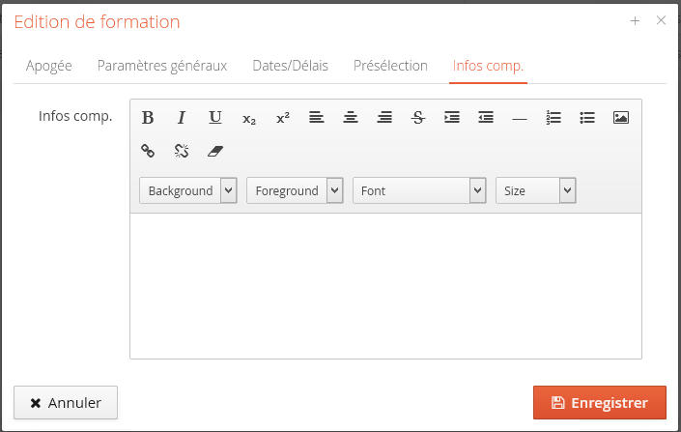Clear formatting with the eraser icon
The image size is (681, 432).
215,151
